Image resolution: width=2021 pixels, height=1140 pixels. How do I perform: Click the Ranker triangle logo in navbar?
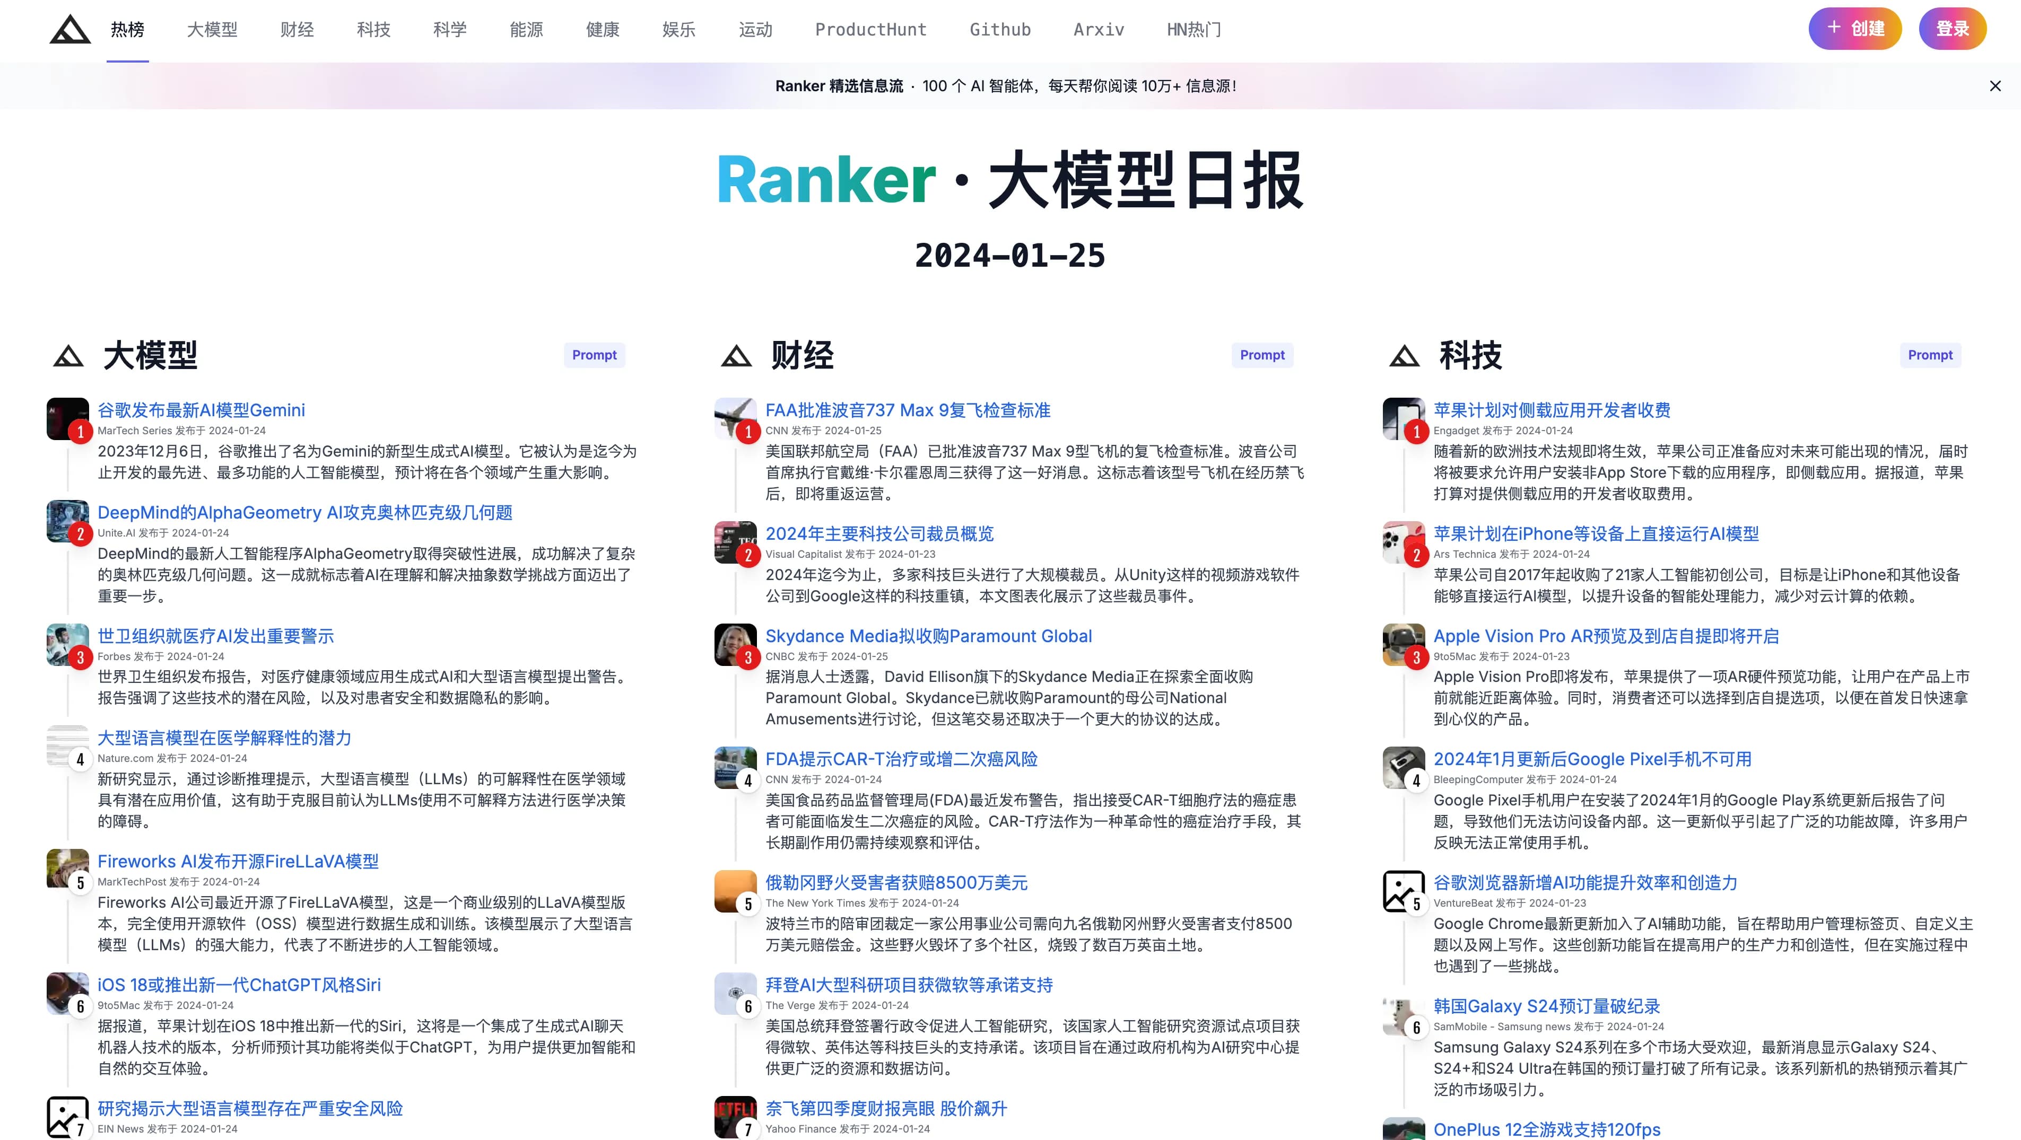click(x=70, y=30)
